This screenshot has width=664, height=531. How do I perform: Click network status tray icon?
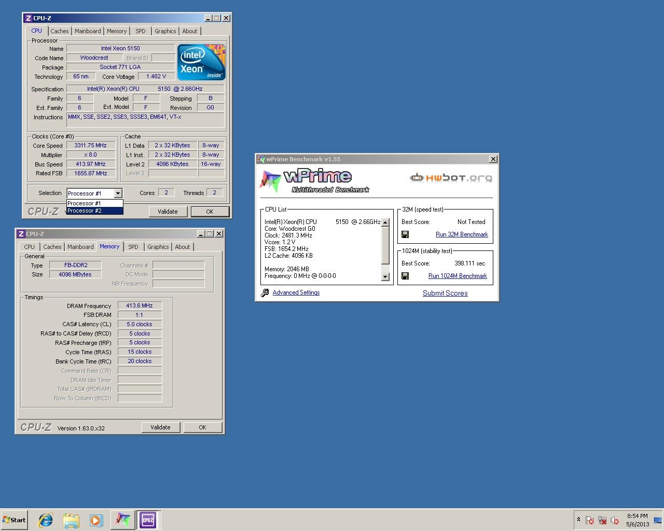[602, 520]
